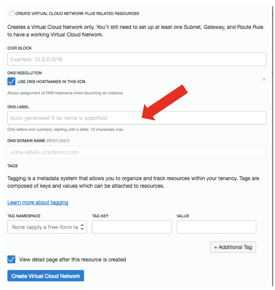Toggle the View detail page checkbox

tap(11, 259)
